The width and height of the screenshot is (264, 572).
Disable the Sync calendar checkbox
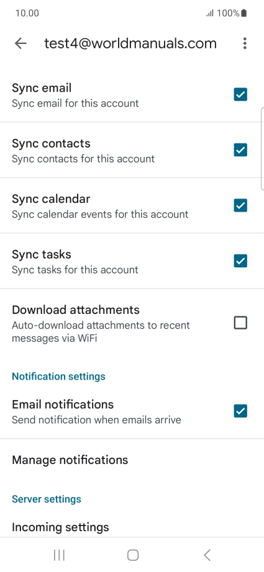(240, 205)
